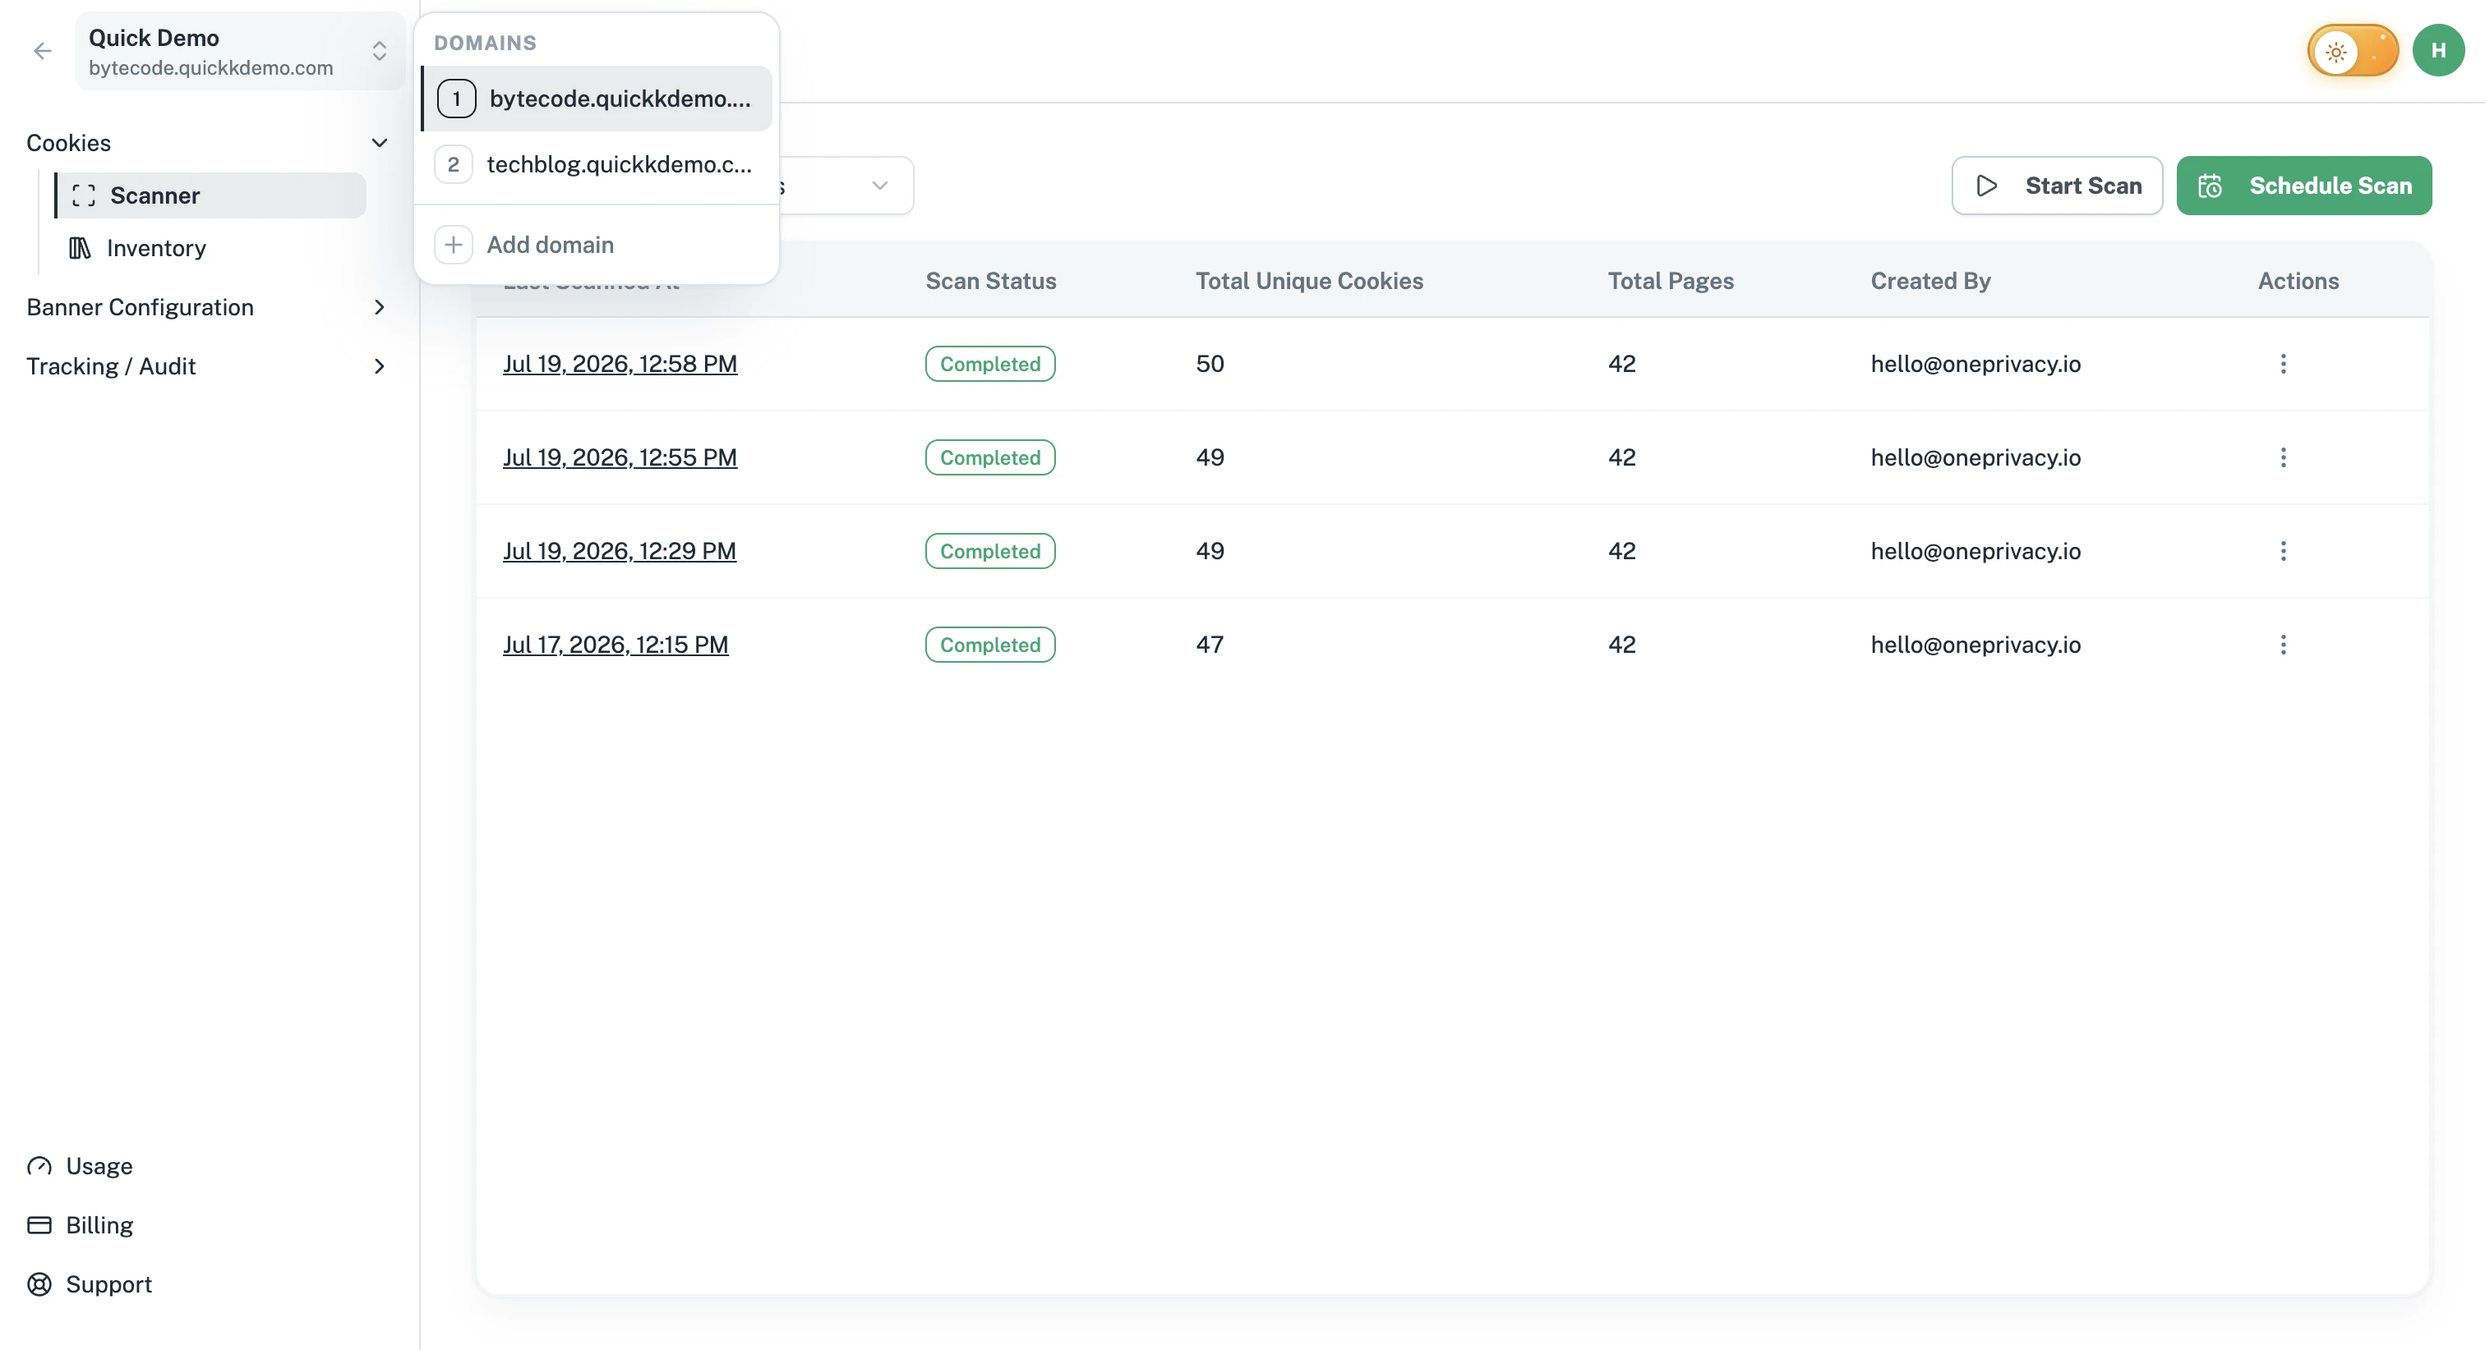This screenshot has height=1350, width=2485.
Task: Open Inventory in the sidebar
Action: (210, 249)
